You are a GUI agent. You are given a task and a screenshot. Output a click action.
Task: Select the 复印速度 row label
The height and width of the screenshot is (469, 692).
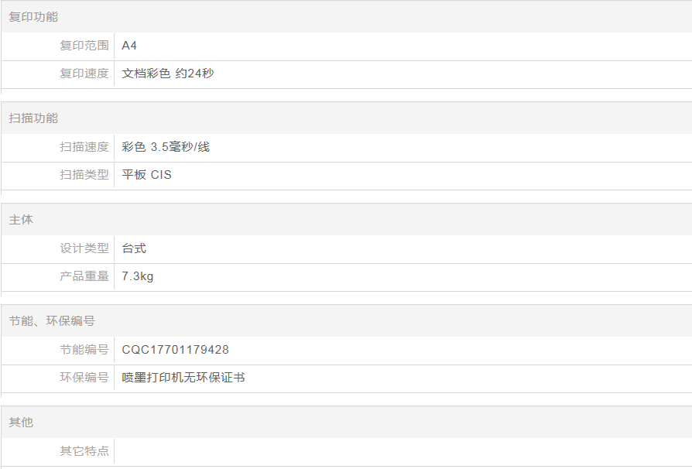point(84,74)
